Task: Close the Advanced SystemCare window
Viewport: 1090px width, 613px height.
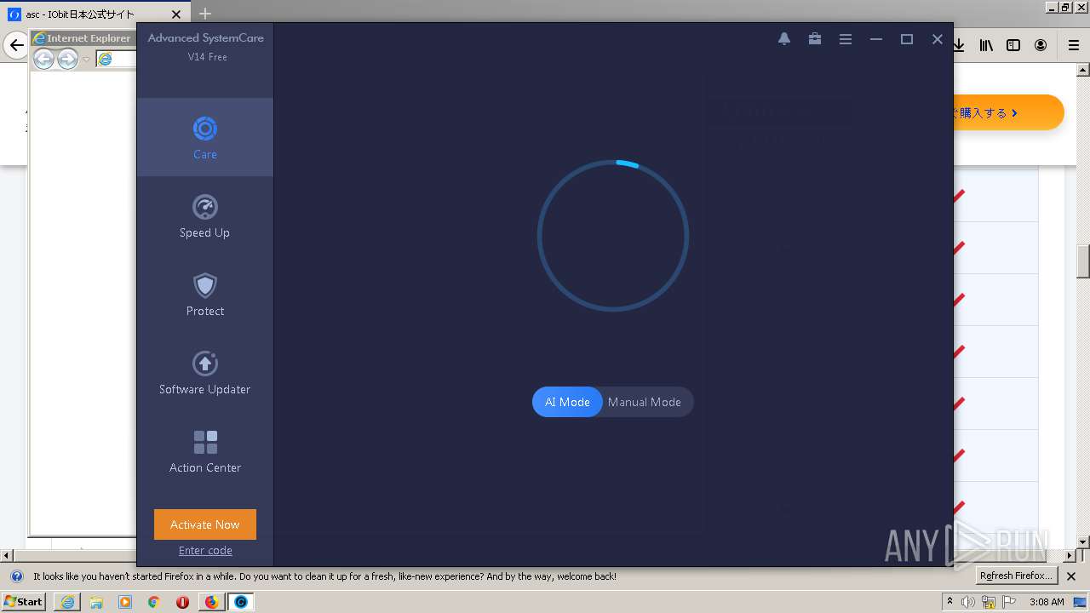Action: 938,39
